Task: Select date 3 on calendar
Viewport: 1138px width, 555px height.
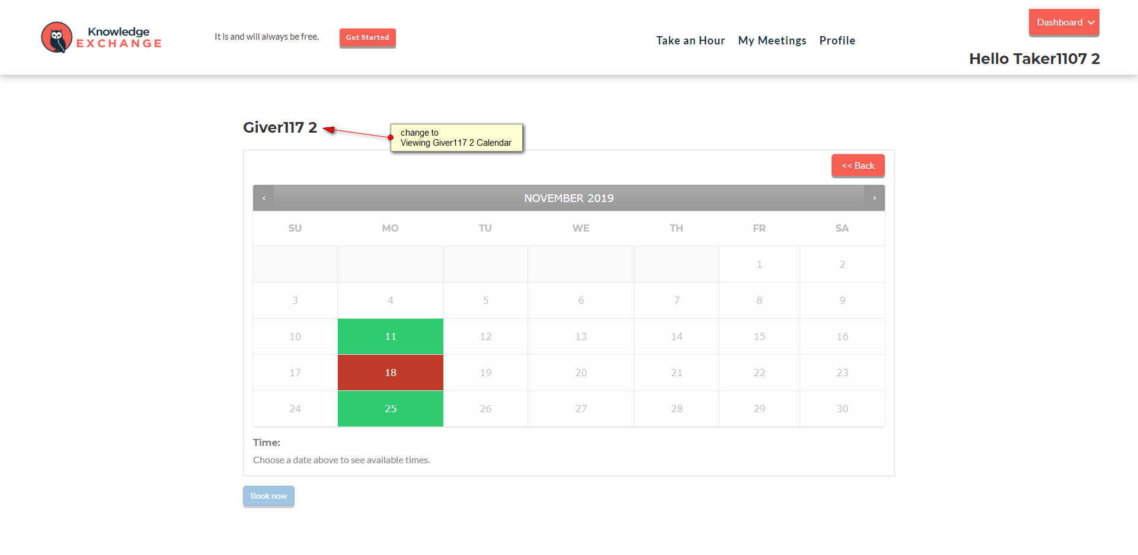Action: [295, 300]
